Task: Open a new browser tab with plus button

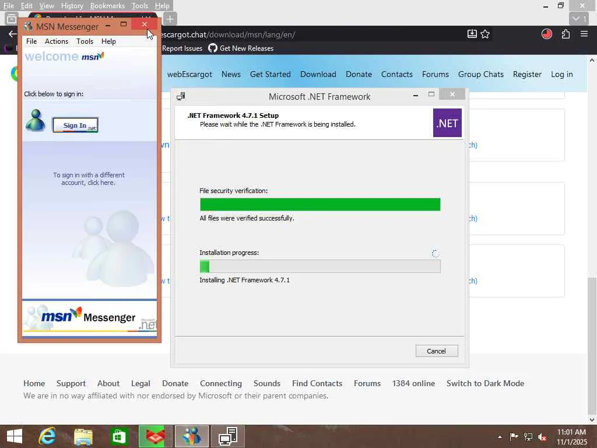Action: (170, 19)
